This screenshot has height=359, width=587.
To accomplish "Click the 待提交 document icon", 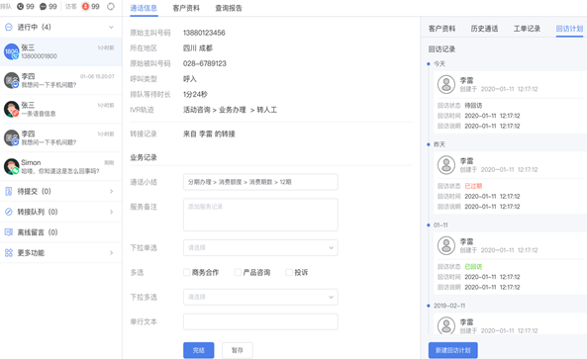I will point(9,191).
